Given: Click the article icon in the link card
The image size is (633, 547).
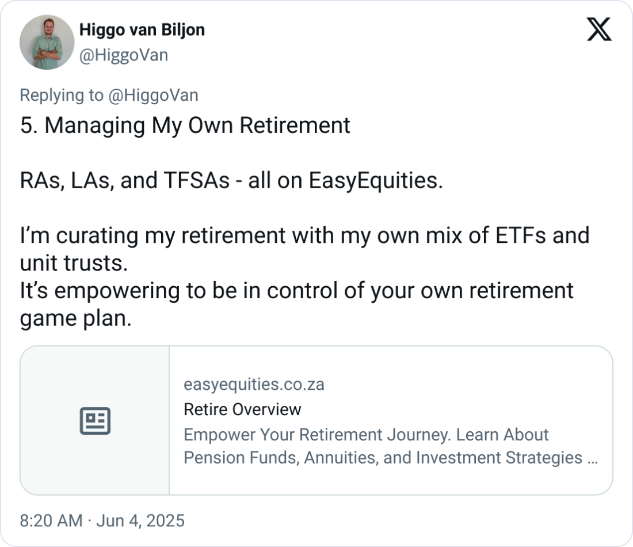Looking at the screenshot, I should (x=94, y=421).
